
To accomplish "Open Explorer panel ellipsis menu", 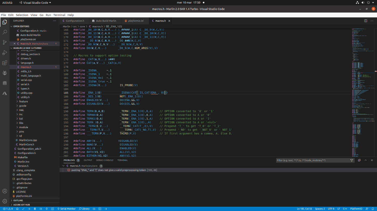I will [55, 21].
